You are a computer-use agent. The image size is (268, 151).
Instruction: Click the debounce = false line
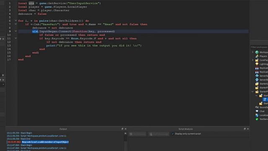click(x=32, y=14)
